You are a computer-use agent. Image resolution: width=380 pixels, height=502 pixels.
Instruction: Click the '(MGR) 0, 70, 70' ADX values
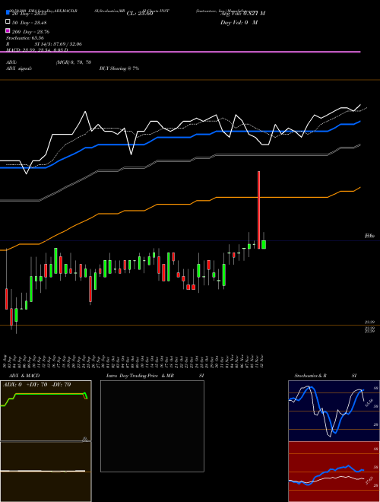[x=74, y=62]
